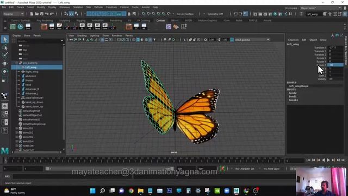The width and height of the screenshot is (348, 196).
Task: Switch to the Poly Modeling shelf tab
Action: 45,21
